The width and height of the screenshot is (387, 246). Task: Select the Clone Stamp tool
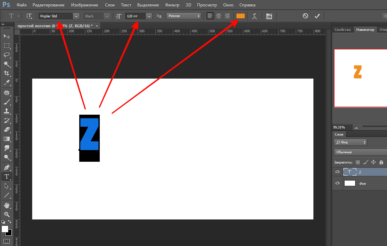point(7,111)
